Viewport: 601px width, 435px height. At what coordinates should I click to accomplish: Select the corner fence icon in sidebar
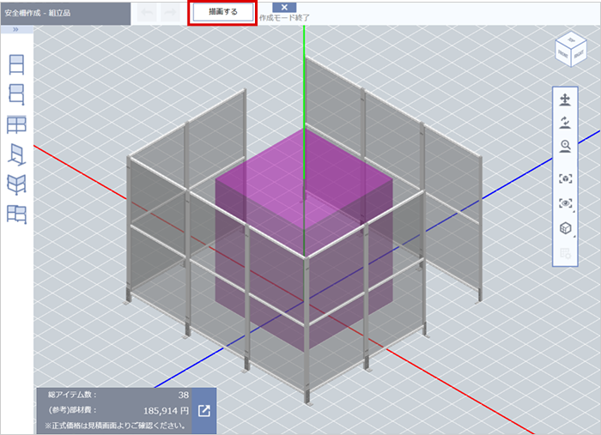click(x=16, y=184)
